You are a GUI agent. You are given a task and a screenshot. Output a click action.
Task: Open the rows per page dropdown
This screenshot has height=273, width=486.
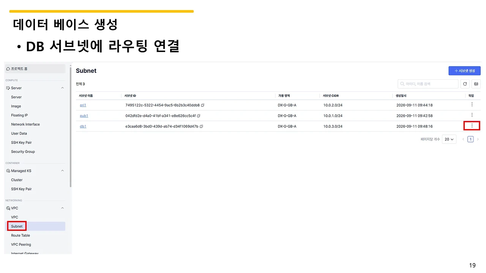pos(449,139)
